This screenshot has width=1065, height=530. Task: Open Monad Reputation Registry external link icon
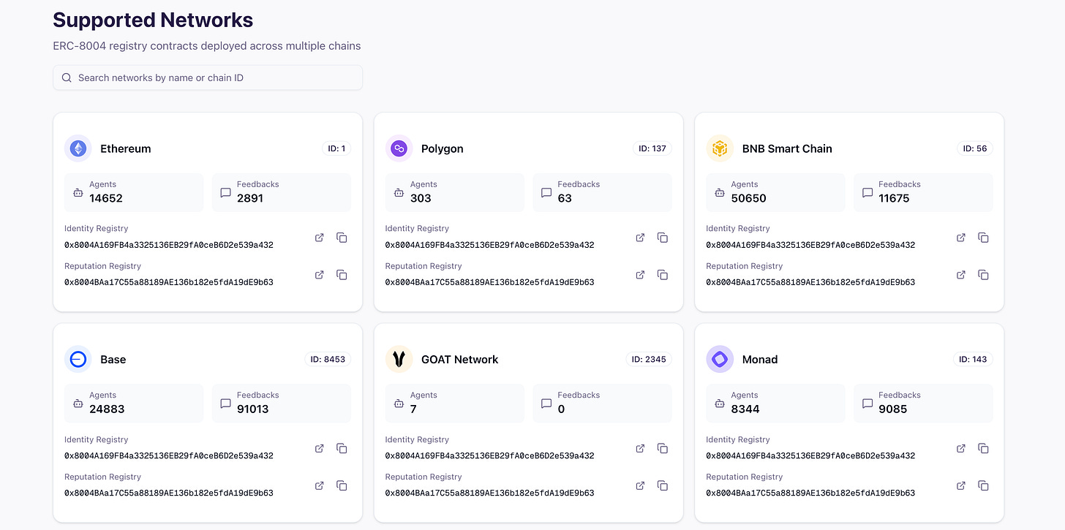pos(961,485)
